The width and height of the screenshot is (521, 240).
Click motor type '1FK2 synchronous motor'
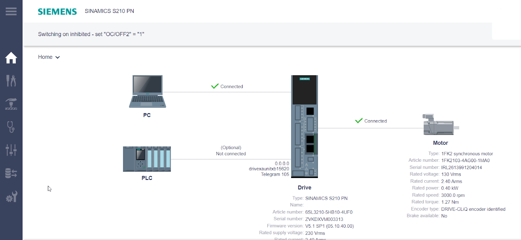(x=467, y=154)
